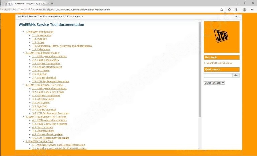
Task: Open 5.2. Installing instructions for PCAN-USB drivers
Action: pos(59,148)
